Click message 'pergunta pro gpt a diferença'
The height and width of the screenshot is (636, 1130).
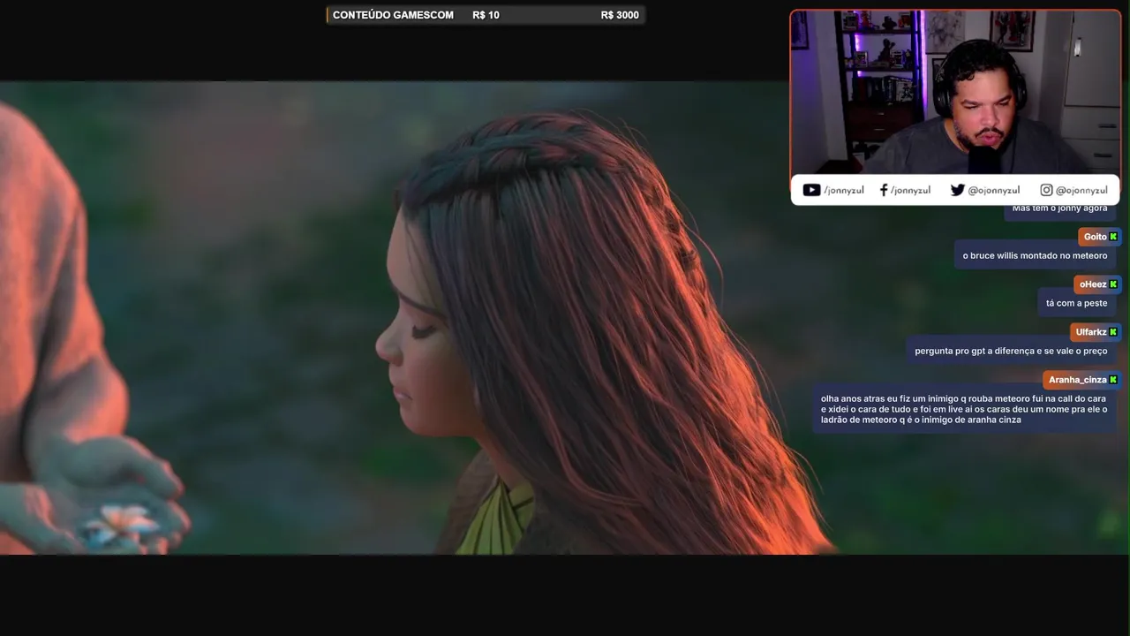(1011, 351)
